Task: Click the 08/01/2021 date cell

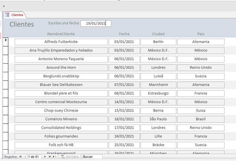Action: [x=124, y=93]
